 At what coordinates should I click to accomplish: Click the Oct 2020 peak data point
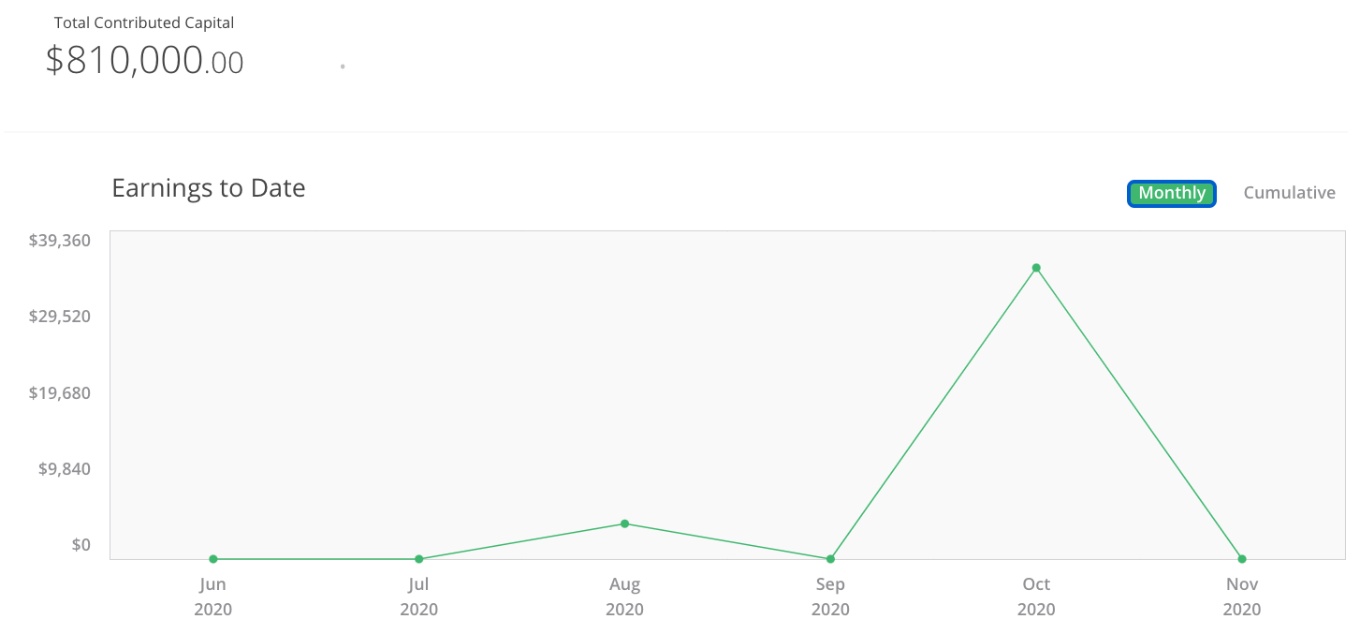(x=1036, y=268)
